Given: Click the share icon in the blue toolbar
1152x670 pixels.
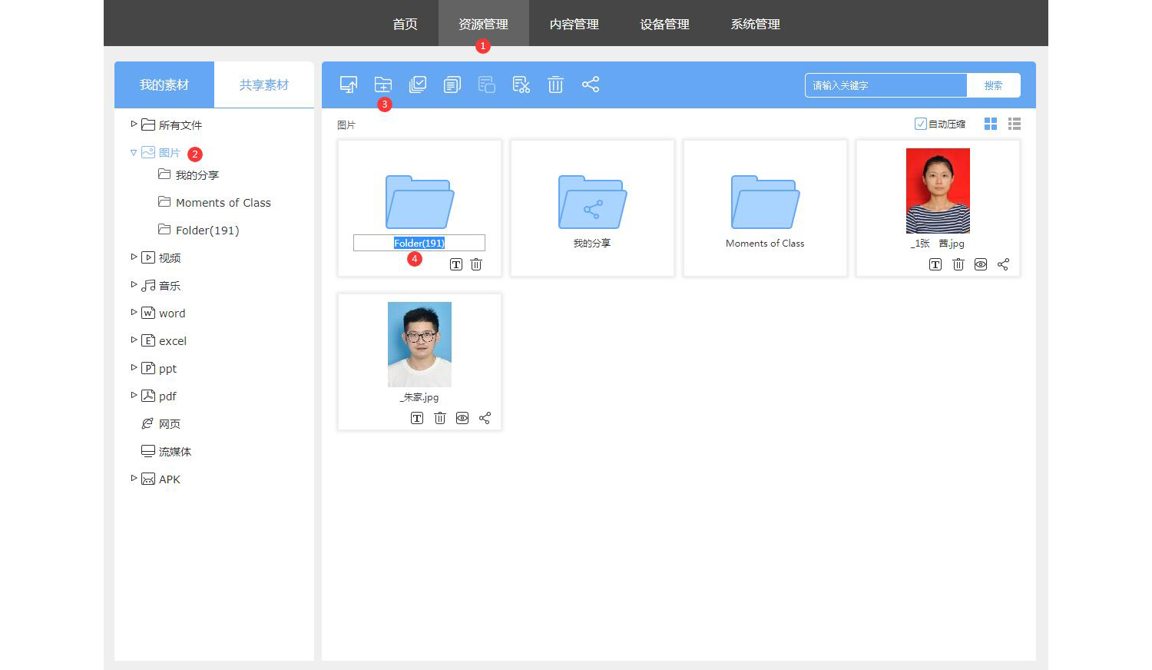Looking at the screenshot, I should [x=590, y=85].
